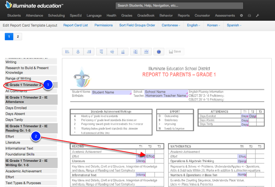The height and width of the screenshot is (187, 275).
Task: Open the Permissions link
Action: pos(104,25)
